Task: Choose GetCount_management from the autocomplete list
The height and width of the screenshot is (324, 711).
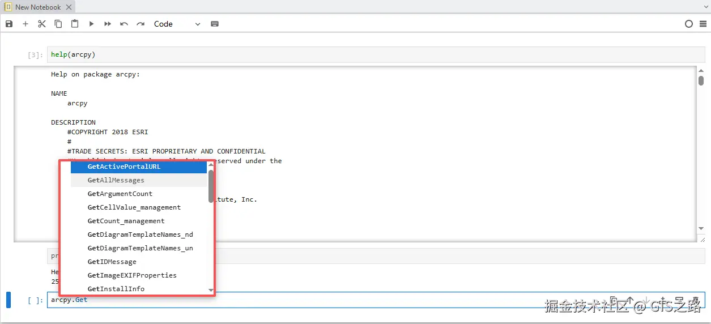Action: click(139, 221)
